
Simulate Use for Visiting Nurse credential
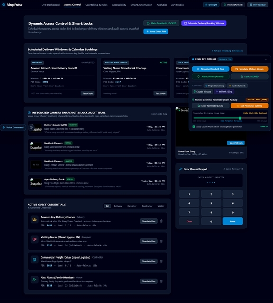149,241
